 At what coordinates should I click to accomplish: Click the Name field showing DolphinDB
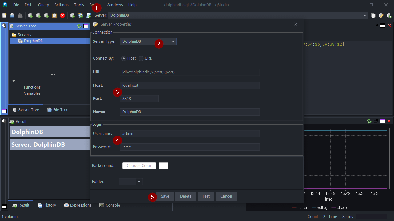click(190, 112)
